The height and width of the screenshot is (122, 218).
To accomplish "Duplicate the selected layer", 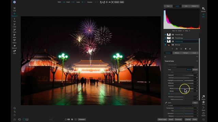I will pyautogui.click(x=177, y=49).
